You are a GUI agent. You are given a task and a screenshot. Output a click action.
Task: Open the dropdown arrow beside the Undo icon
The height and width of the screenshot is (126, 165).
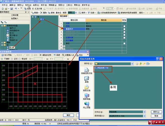[19, 9]
